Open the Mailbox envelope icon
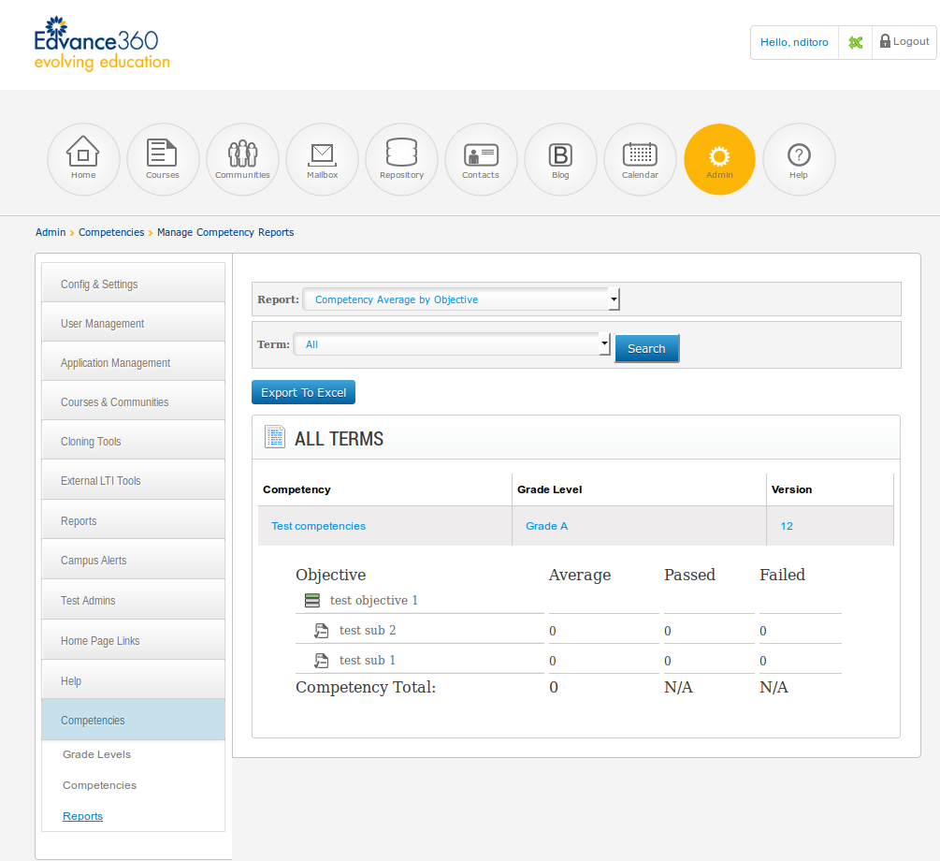 tap(322, 159)
